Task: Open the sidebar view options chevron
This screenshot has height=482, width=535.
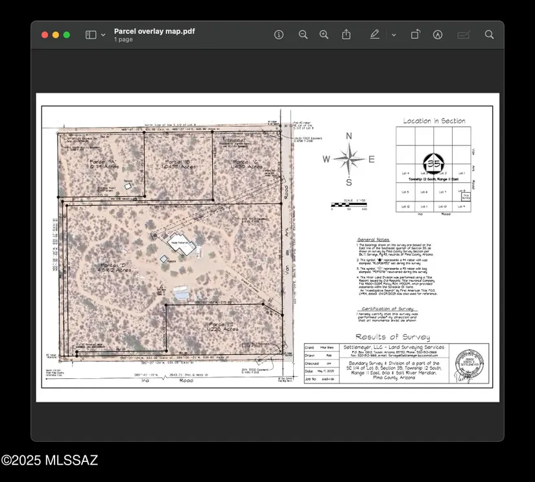Action: [103, 35]
